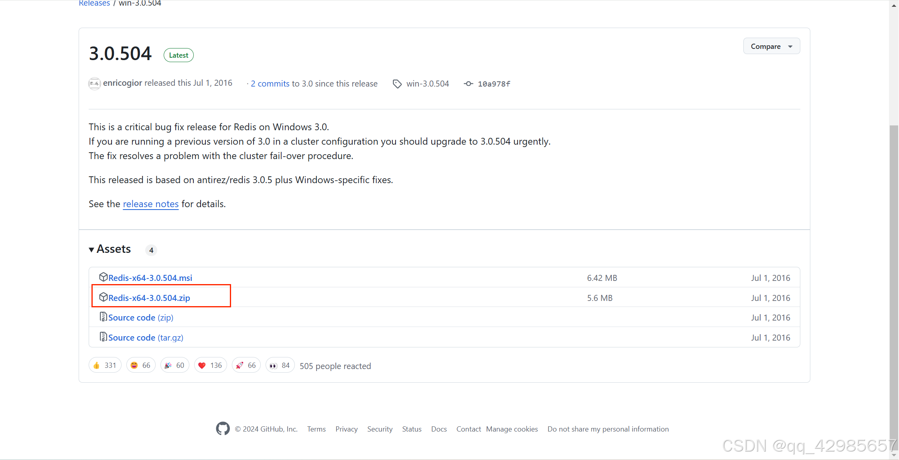Toggle the thumbs up reaction

pos(105,365)
